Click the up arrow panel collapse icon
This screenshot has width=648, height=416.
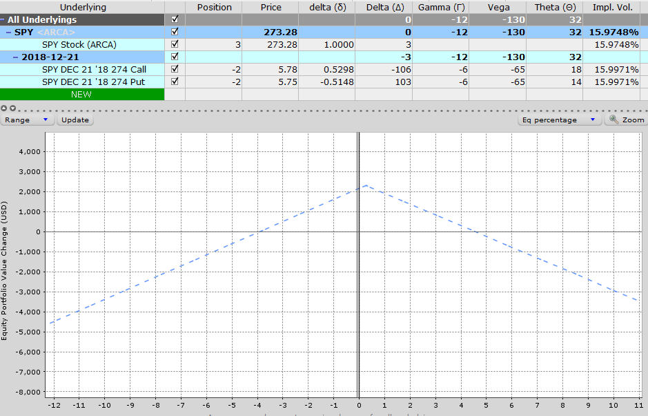(x=3, y=108)
